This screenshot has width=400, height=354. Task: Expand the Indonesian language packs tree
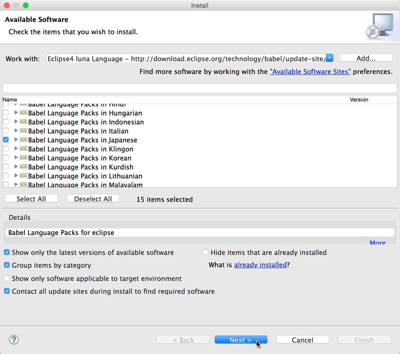click(16, 121)
